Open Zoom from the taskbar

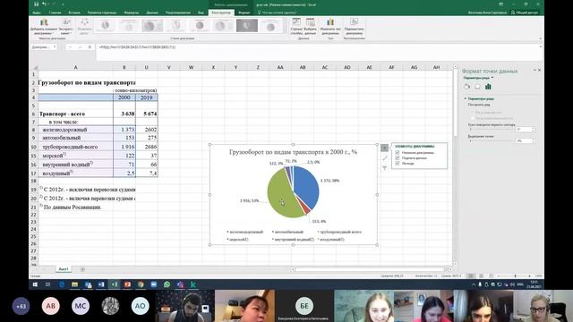(154, 284)
